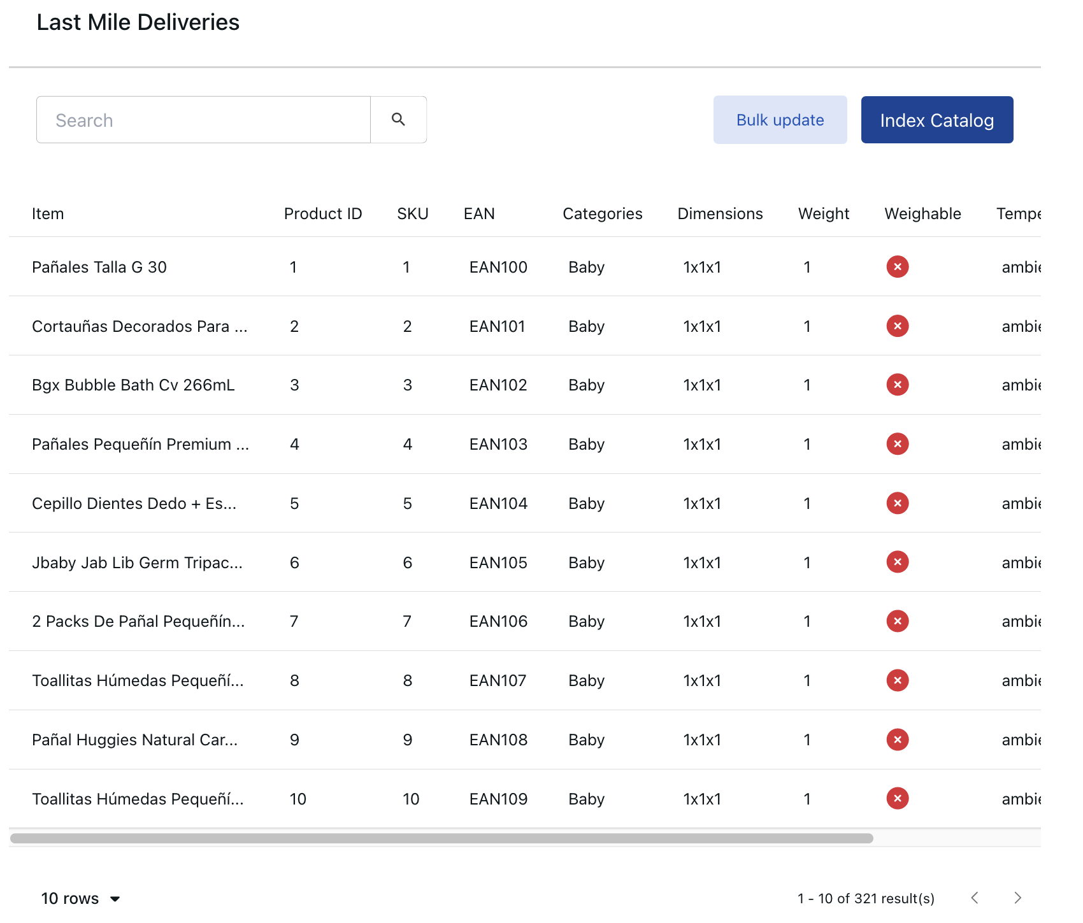Toggle weighable status for Pañal Huggies row
1083x923 pixels.
click(897, 740)
